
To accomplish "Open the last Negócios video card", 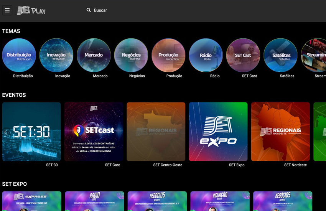I will [x=283, y=201].
